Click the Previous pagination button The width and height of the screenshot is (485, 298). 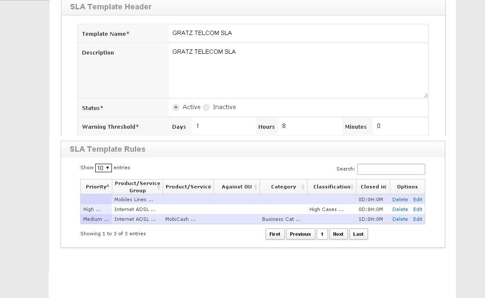pyautogui.click(x=301, y=234)
